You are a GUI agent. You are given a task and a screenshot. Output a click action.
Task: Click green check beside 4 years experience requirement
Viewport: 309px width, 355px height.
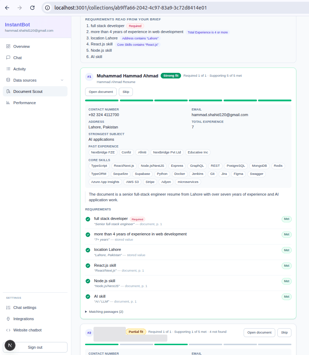tap(88, 235)
